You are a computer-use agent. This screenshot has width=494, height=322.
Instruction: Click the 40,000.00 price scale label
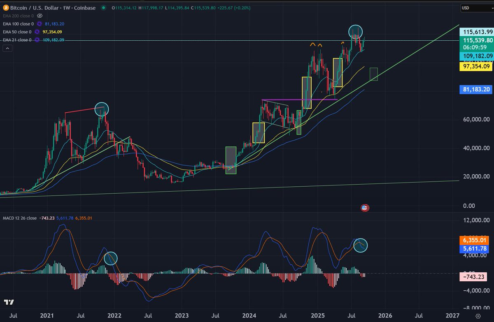[477, 148]
